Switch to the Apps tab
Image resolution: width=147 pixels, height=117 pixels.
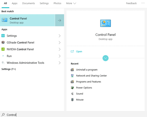tap(14, 3)
